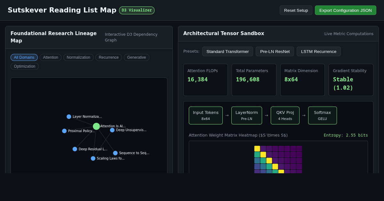Select the green Attention Is All node
This screenshot has height=201, width=384.
tap(96, 126)
